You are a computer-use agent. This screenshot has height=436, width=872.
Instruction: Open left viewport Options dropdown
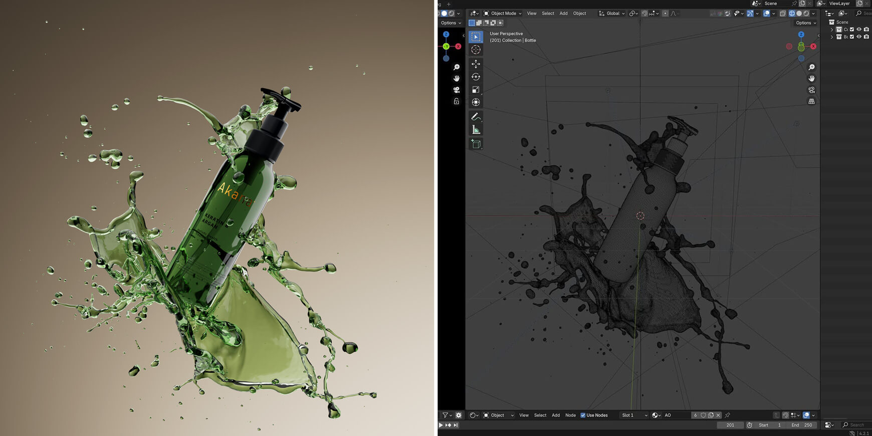[451, 23]
